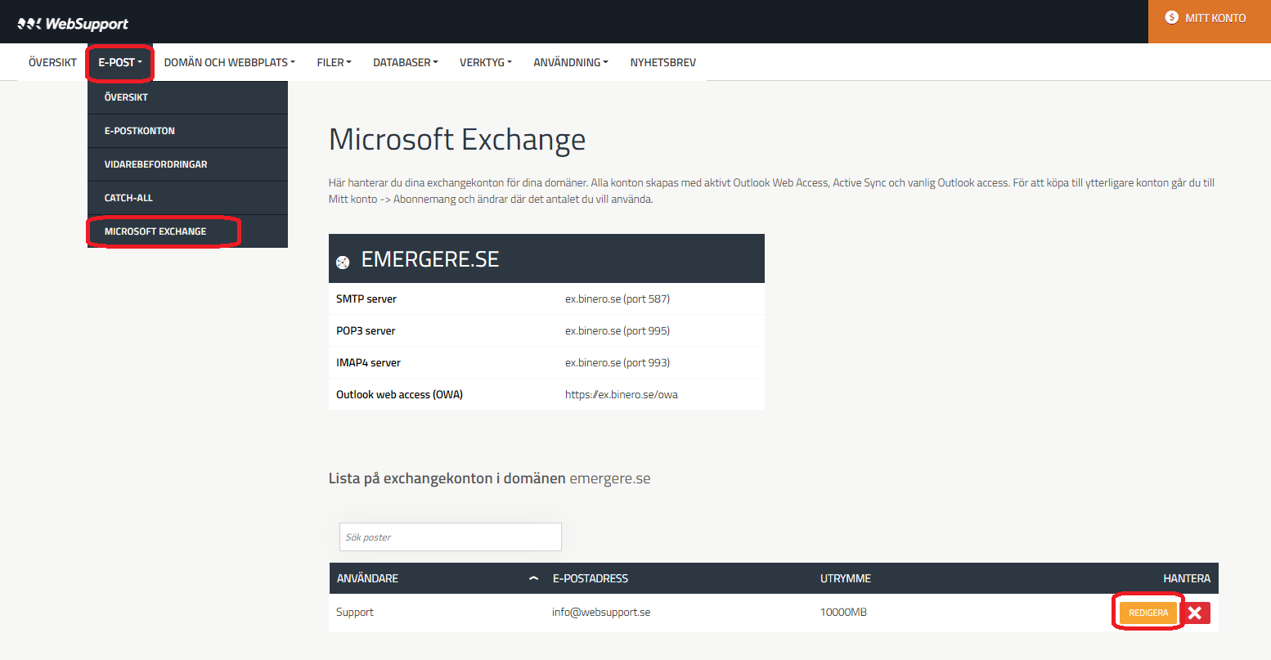Click the SMTP server label
This screenshot has height=660, width=1271.
[366, 299]
